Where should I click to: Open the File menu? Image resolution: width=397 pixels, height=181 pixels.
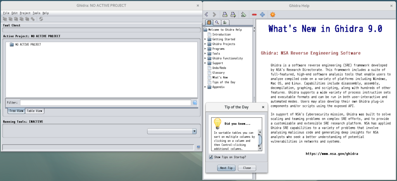tap(6, 13)
